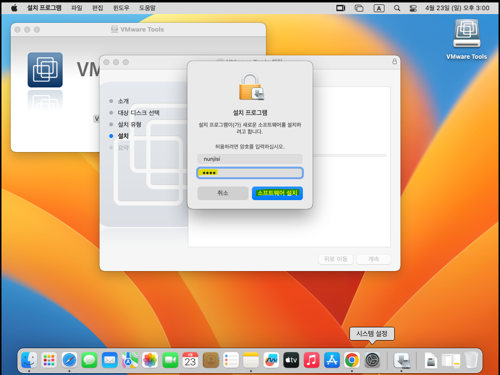Open the 윈도우 menu
500x375 pixels.
pyautogui.click(x=121, y=8)
